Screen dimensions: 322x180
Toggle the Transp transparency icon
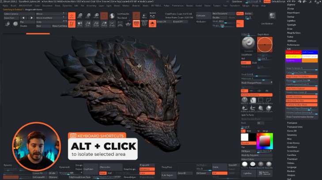(x=144, y=16)
